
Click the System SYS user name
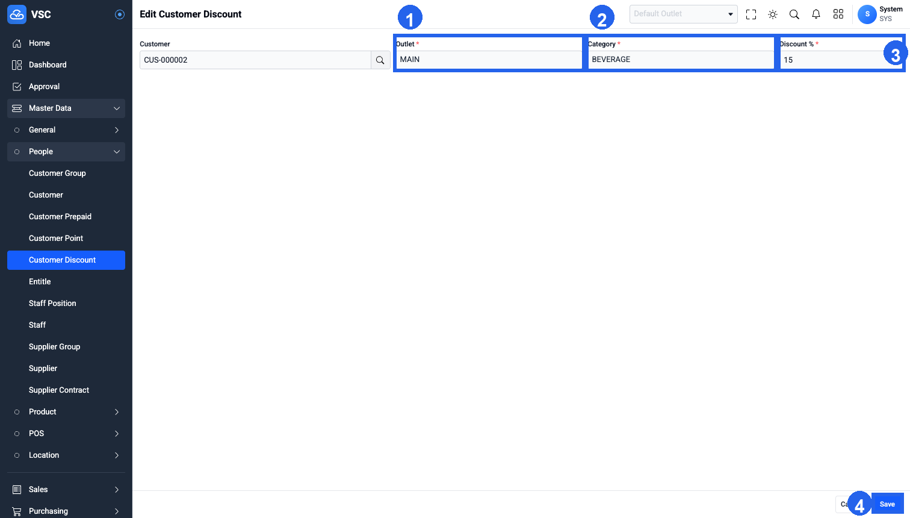pyautogui.click(x=891, y=14)
